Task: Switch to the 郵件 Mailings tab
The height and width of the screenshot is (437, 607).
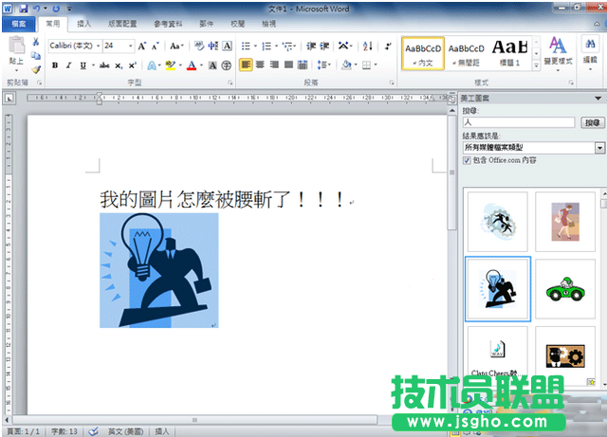Action: [207, 24]
